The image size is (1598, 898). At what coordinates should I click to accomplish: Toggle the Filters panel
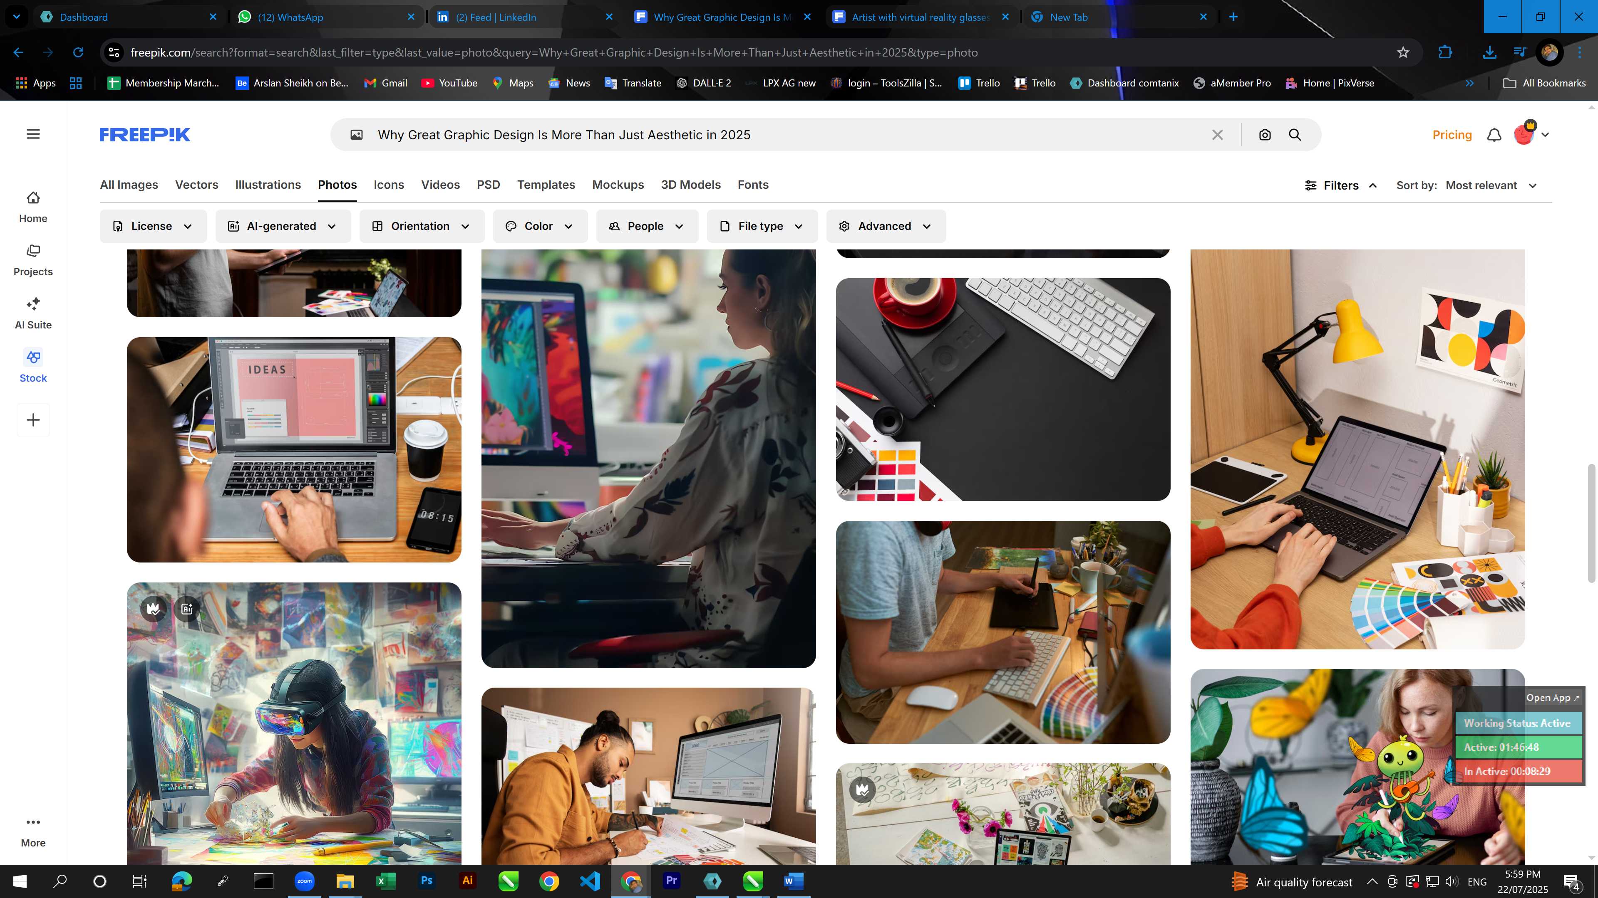click(1340, 185)
